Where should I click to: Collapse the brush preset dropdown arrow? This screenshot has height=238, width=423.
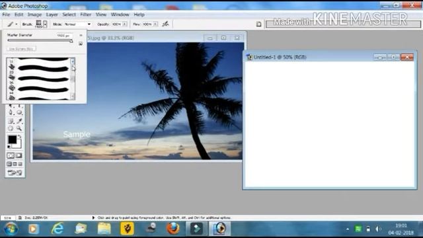pyautogui.click(x=45, y=24)
